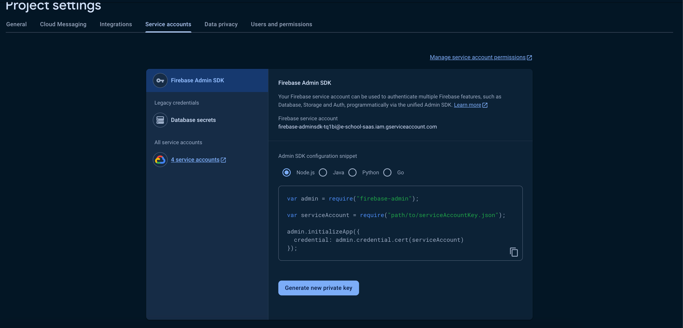Copy the configuration snippet with the copy icon

pyautogui.click(x=514, y=252)
